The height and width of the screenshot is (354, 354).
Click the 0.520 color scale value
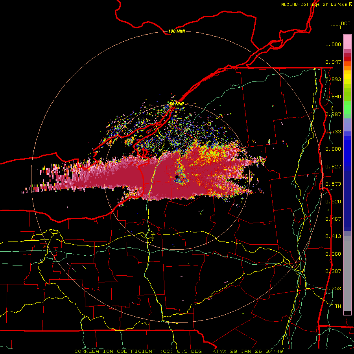pos(333,202)
